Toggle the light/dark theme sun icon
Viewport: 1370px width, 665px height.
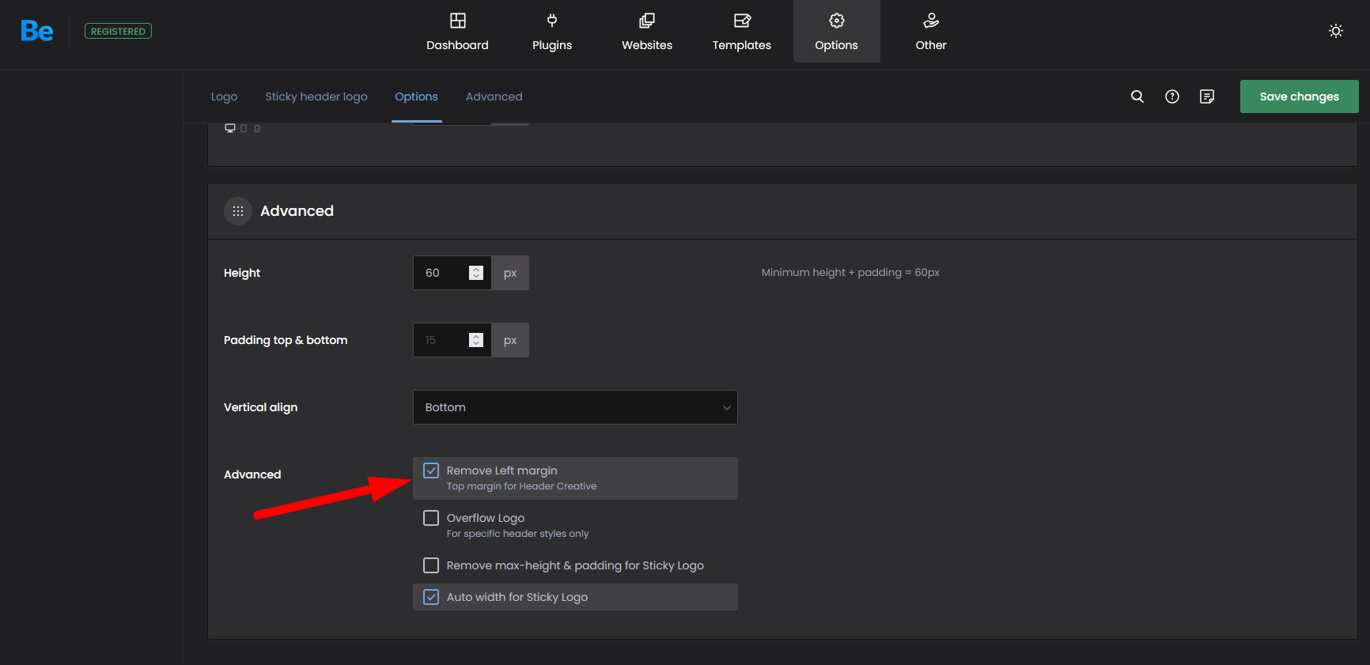1336,31
